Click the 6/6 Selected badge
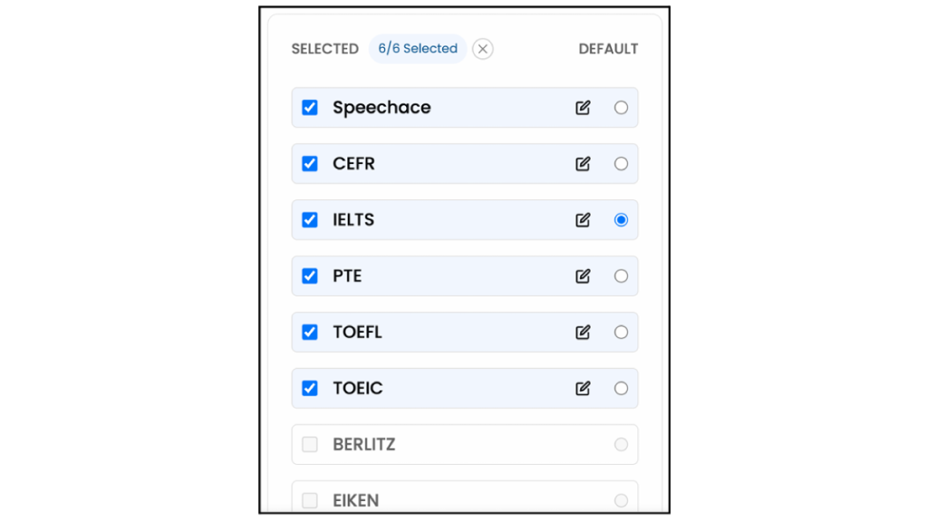 pyautogui.click(x=418, y=49)
